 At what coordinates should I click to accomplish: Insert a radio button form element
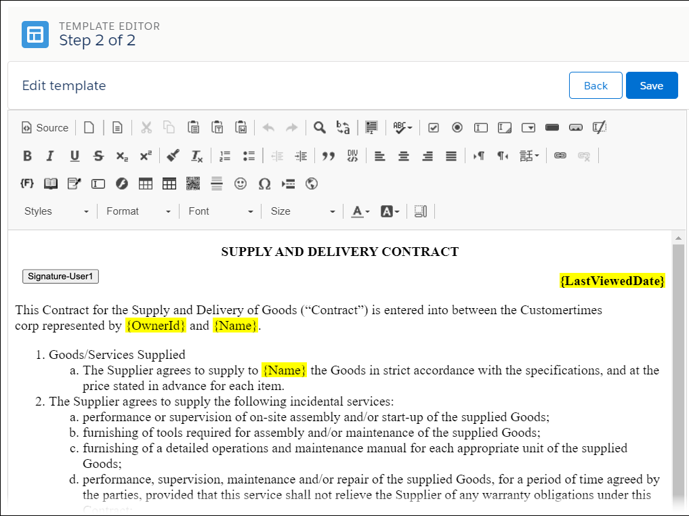[457, 127]
